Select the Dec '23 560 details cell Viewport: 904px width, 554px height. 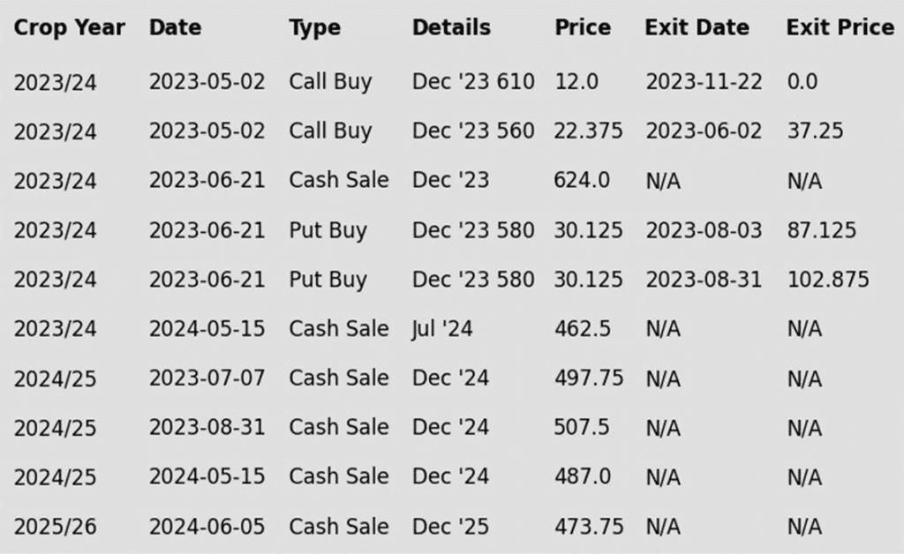[x=473, y=131]
